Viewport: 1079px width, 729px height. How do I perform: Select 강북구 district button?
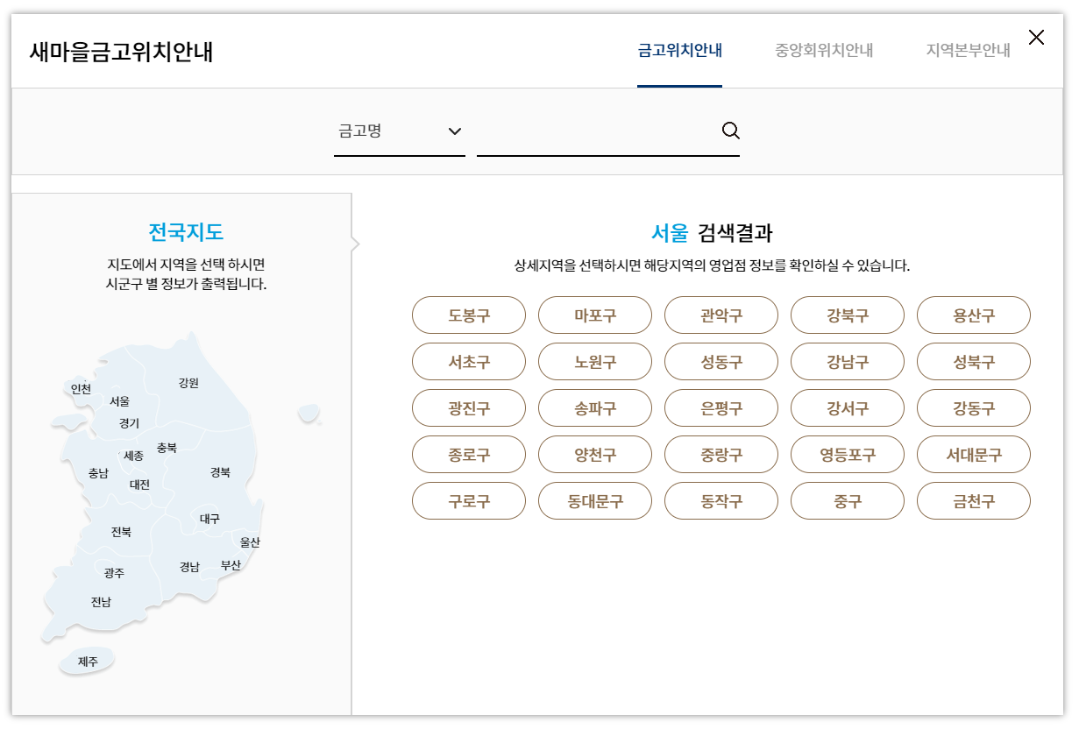pyautogui.click(x=848, y=315)
